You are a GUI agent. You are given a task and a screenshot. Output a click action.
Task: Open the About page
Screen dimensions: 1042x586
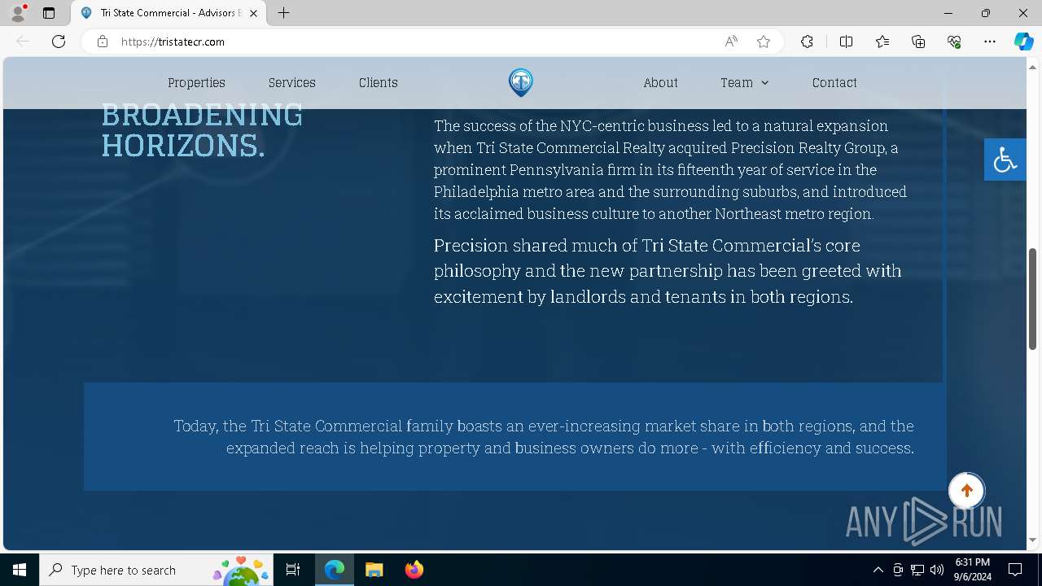(x=660, y=83)
